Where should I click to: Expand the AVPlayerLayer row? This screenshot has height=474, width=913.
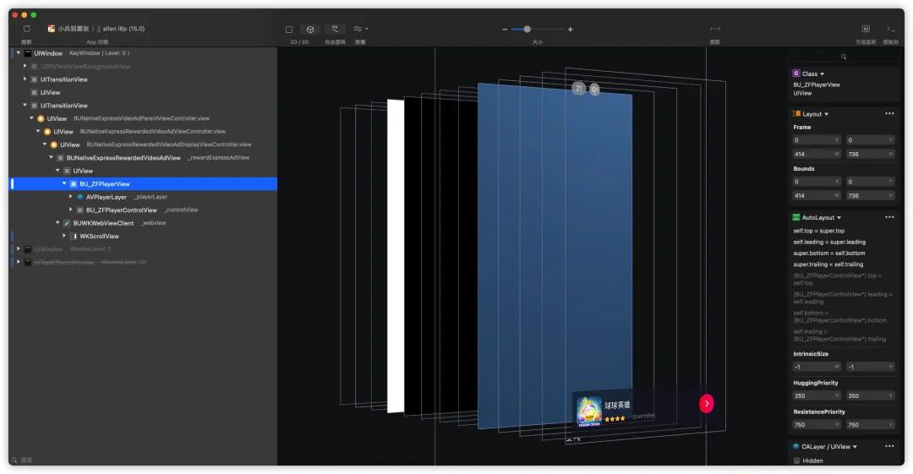click(70, 197)
